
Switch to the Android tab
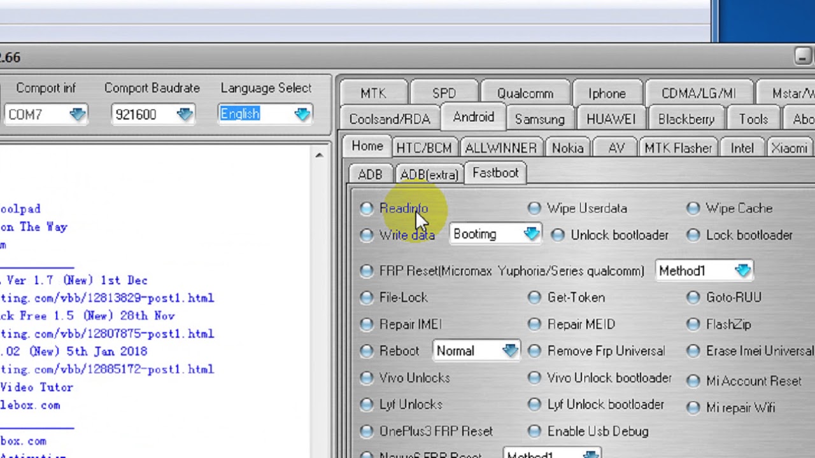coord(473,118)
